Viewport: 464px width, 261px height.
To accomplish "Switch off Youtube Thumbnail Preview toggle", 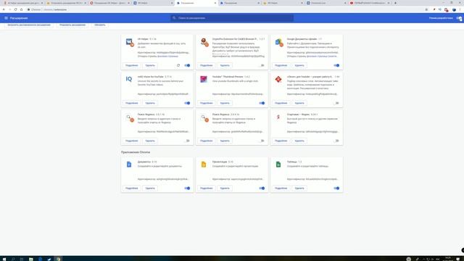I will (x=262, y=103).
